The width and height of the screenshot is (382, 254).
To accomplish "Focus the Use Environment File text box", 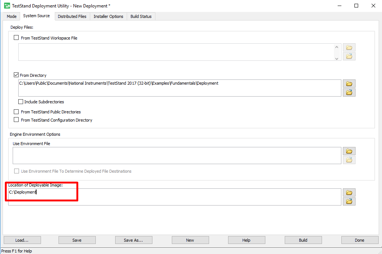I will pos(177,156).
